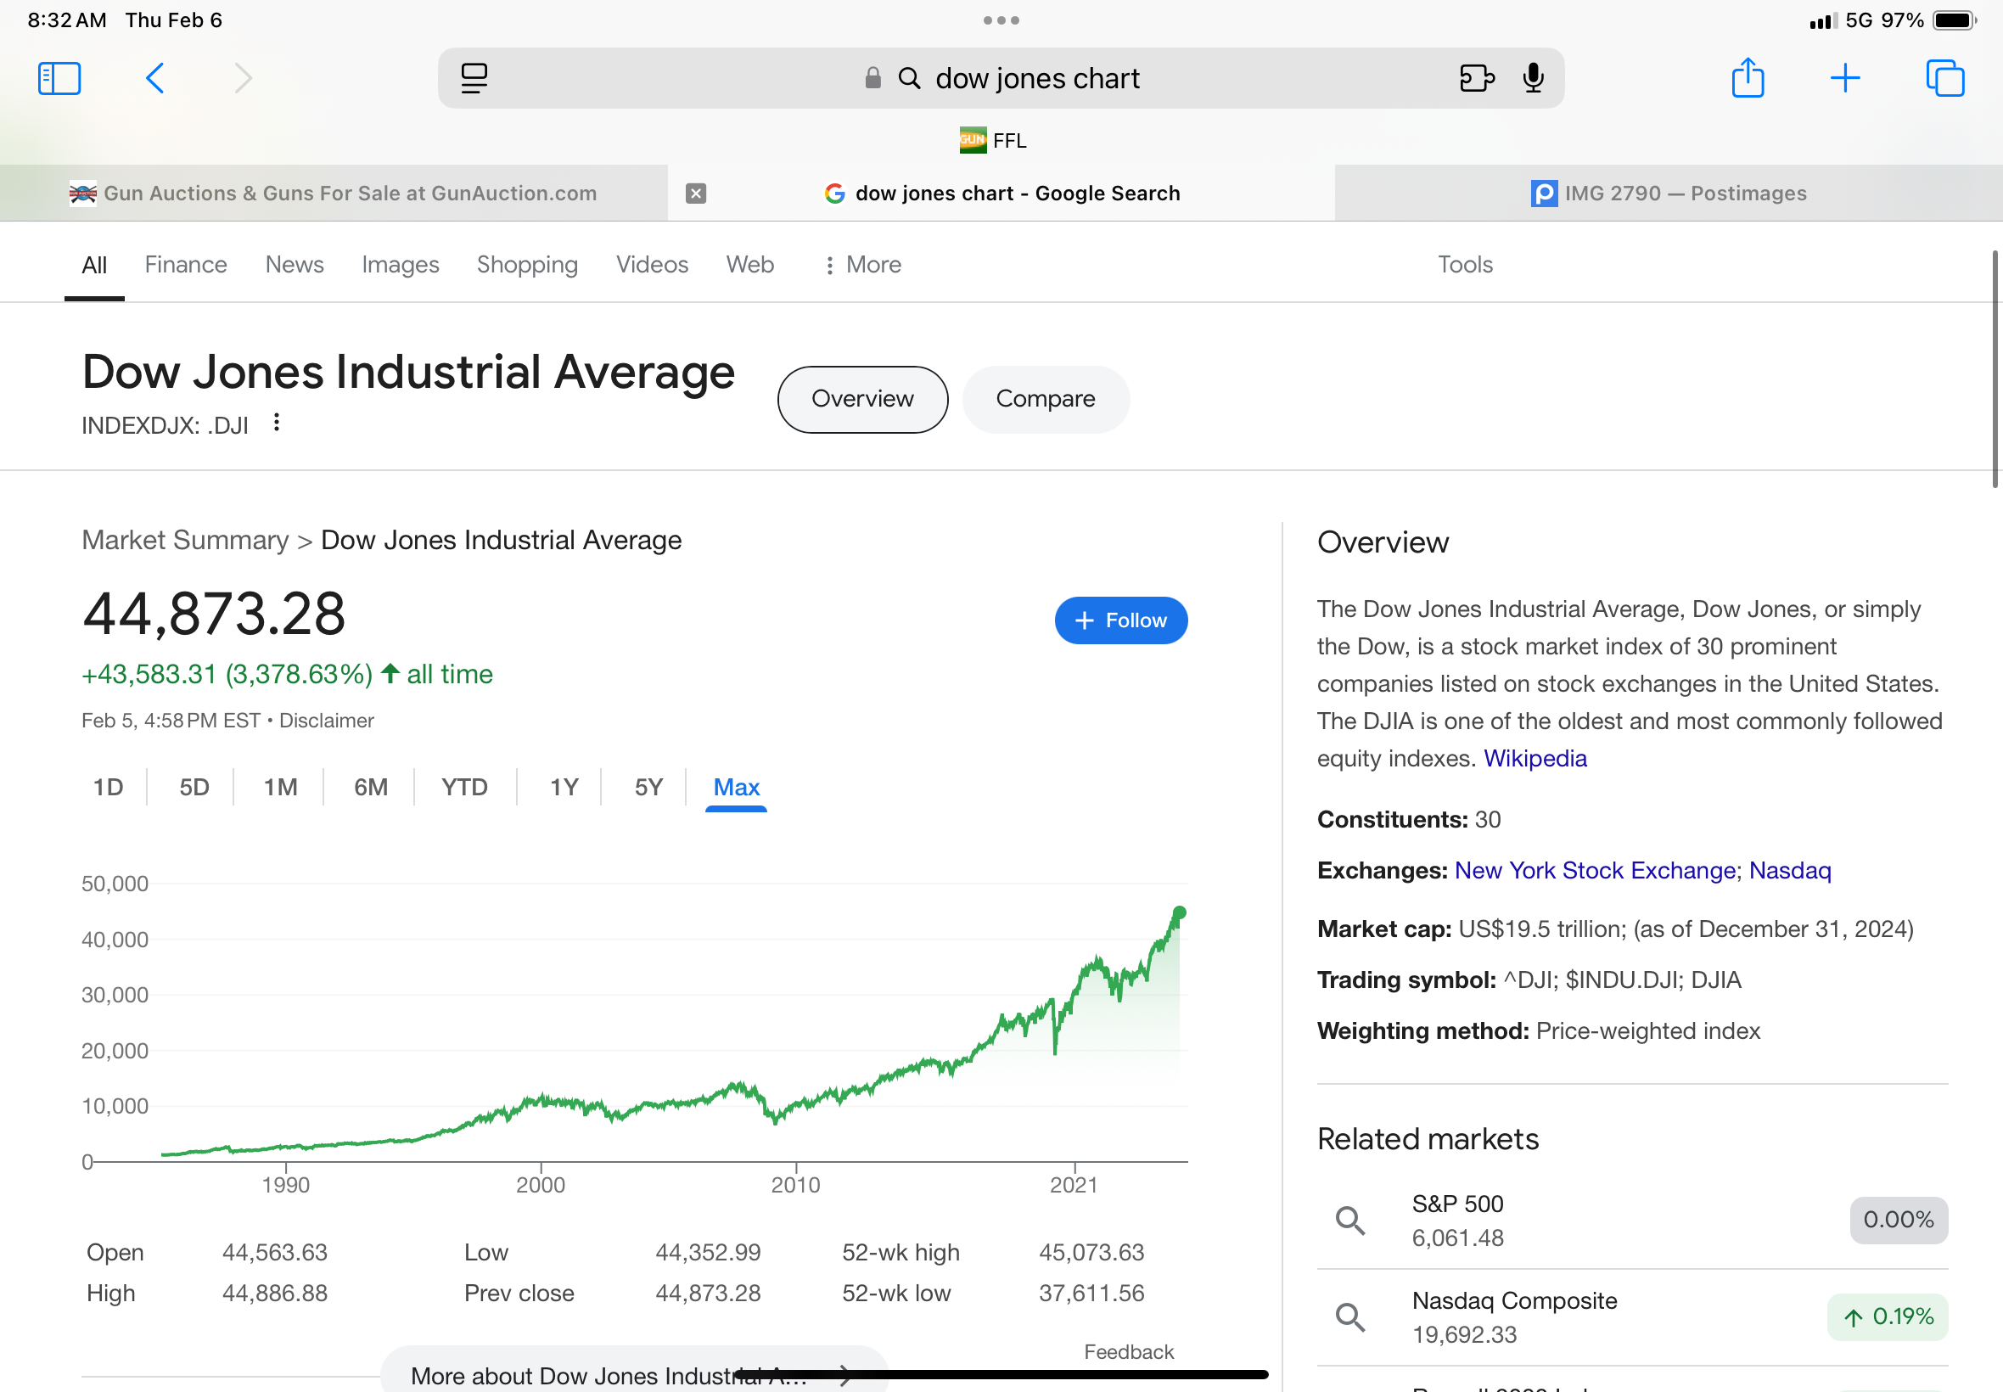This screenshot has width=2003, height=1392.
Task: Switch to the IMG 2790 Postimages tab
Action: point(1669,194)
